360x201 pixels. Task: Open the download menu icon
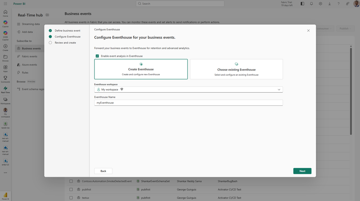(329, 4)
